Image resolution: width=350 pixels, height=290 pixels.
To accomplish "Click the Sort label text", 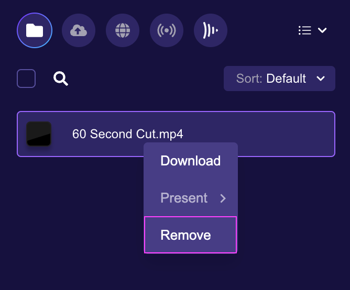I will pos(249,79).
